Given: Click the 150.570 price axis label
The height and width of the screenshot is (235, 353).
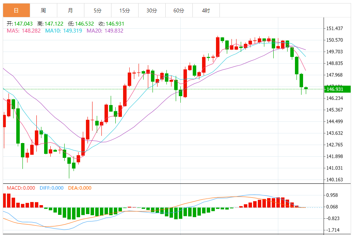Looking at the screenshot, I should (x=334, y=40).
